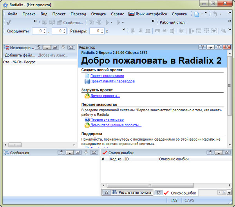Open the Список ошибок panel dropdown menu

coord(210,152)
